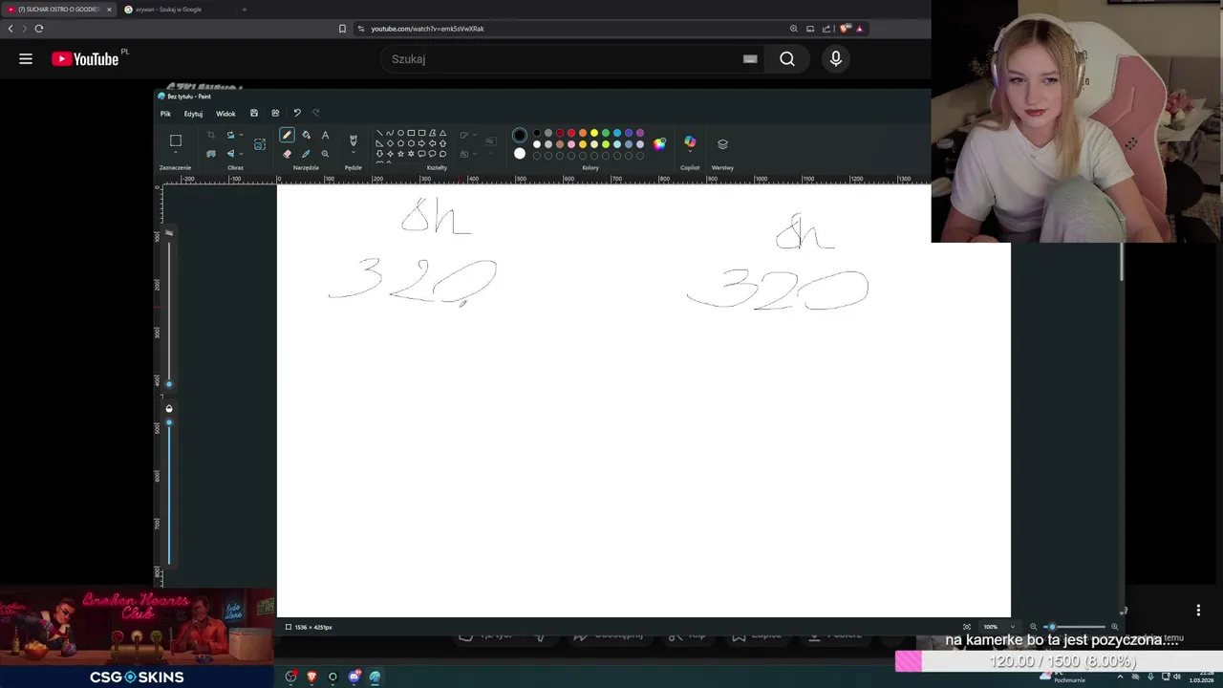
Task: Select the Oval shape
Action: click(400, 133)
